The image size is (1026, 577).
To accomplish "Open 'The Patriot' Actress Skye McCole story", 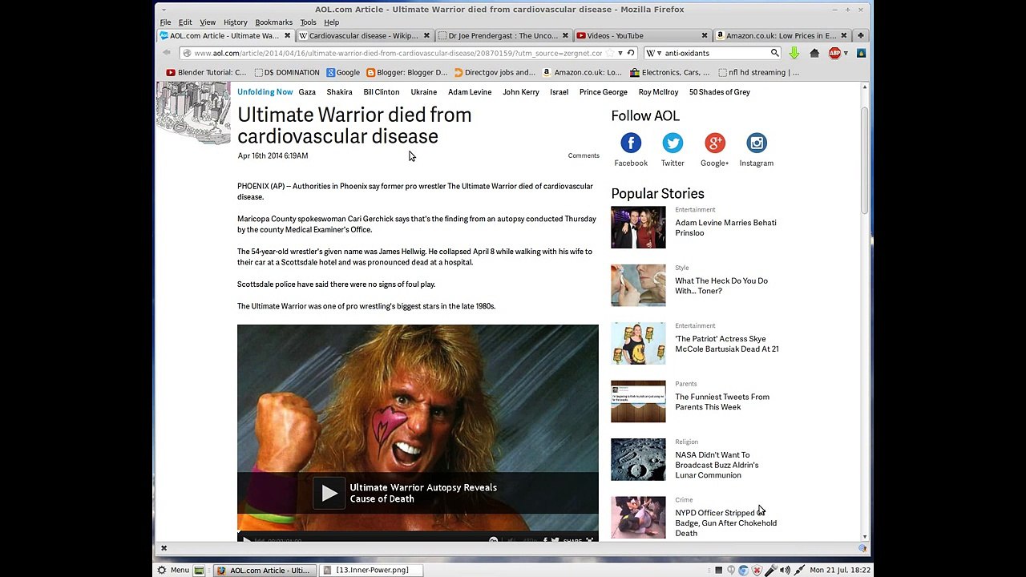I will tap(727, 344).
